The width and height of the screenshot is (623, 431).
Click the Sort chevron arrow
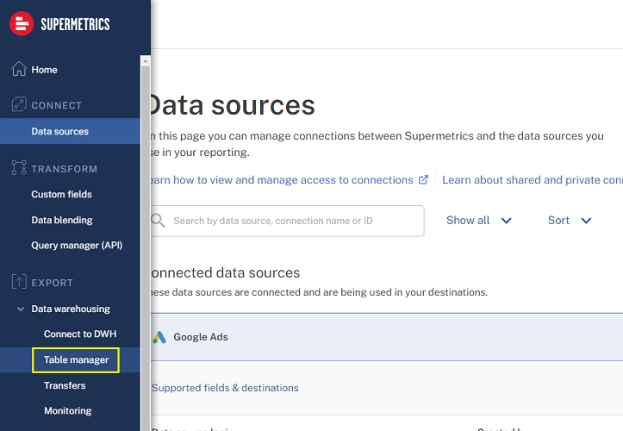tap(586, 221)
